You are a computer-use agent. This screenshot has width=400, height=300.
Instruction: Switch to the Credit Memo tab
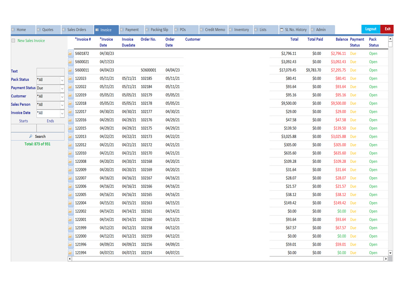pyautogui.click(x=213, y=30)
